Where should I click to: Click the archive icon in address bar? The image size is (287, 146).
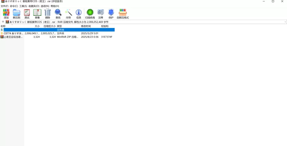click(7, 22)
